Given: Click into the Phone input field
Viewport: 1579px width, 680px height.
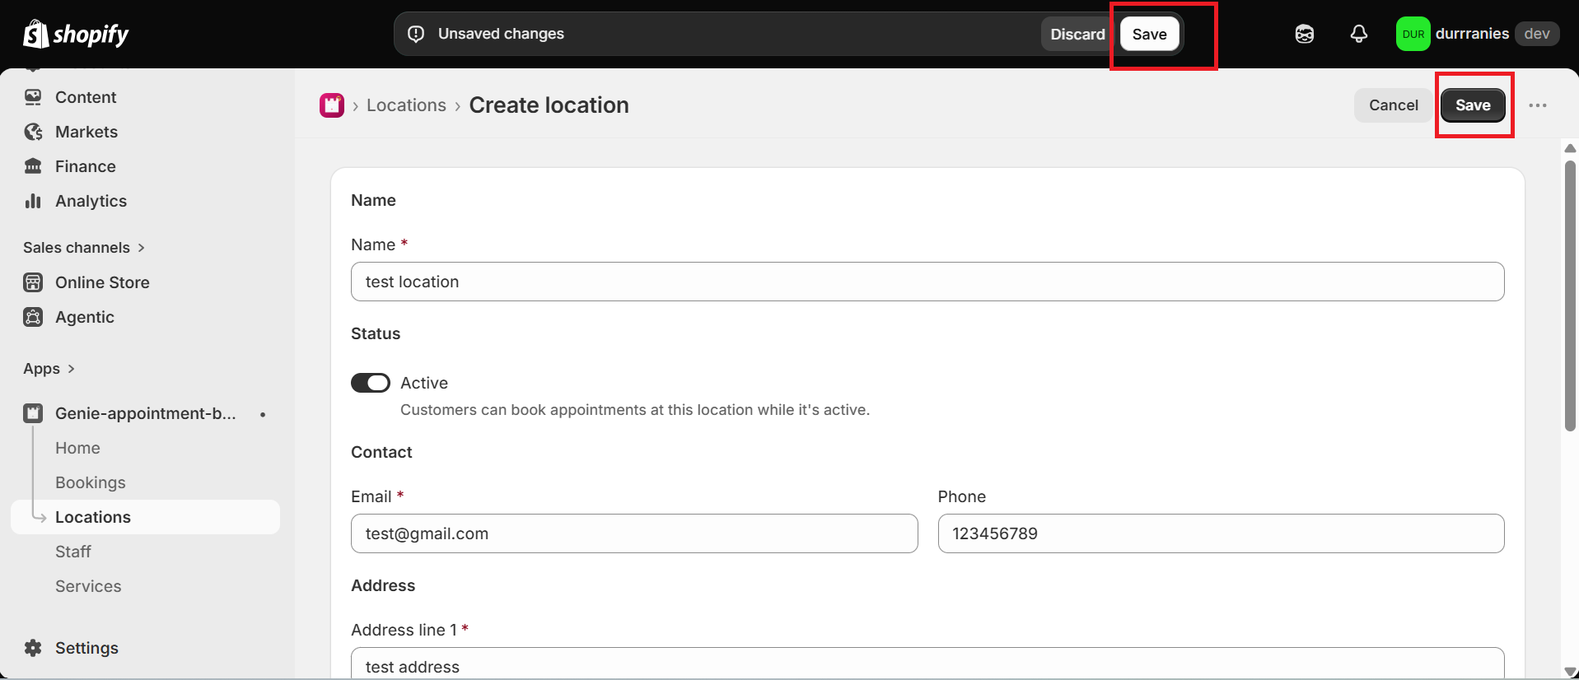Looking at the screenshot, I should tap(1221, 533).
